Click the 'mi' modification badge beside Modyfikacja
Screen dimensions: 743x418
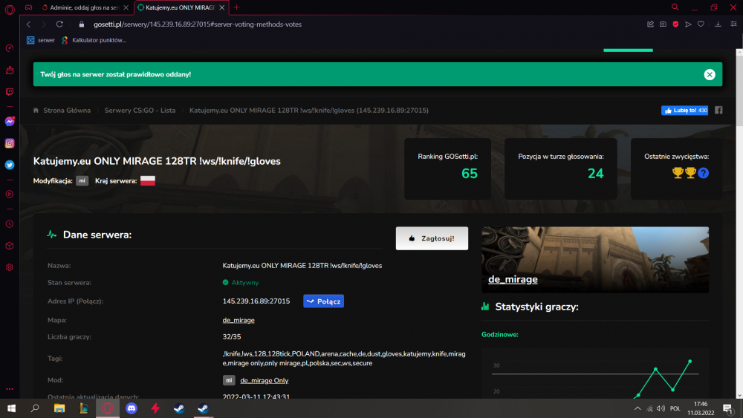click(x=82, y=181)
